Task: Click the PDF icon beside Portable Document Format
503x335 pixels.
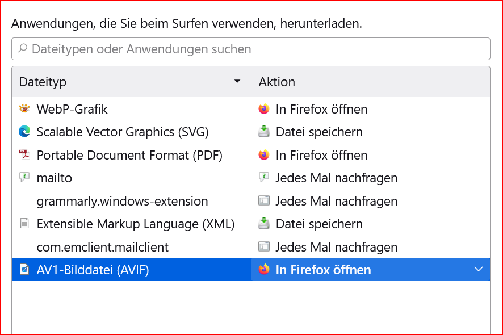Action: (24, 155)
